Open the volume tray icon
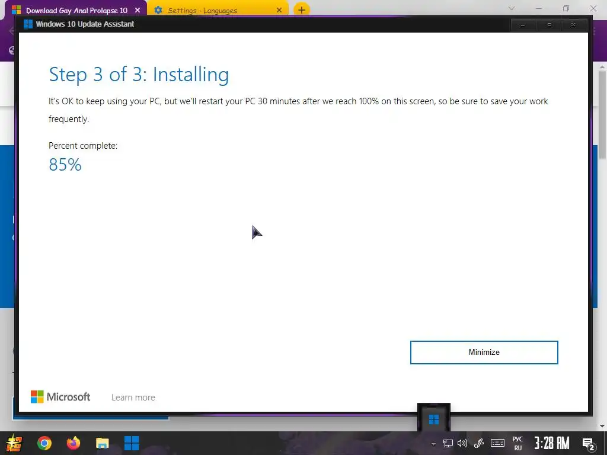The height and width of the screenshot is (455, 607). [x=462, y=443]
